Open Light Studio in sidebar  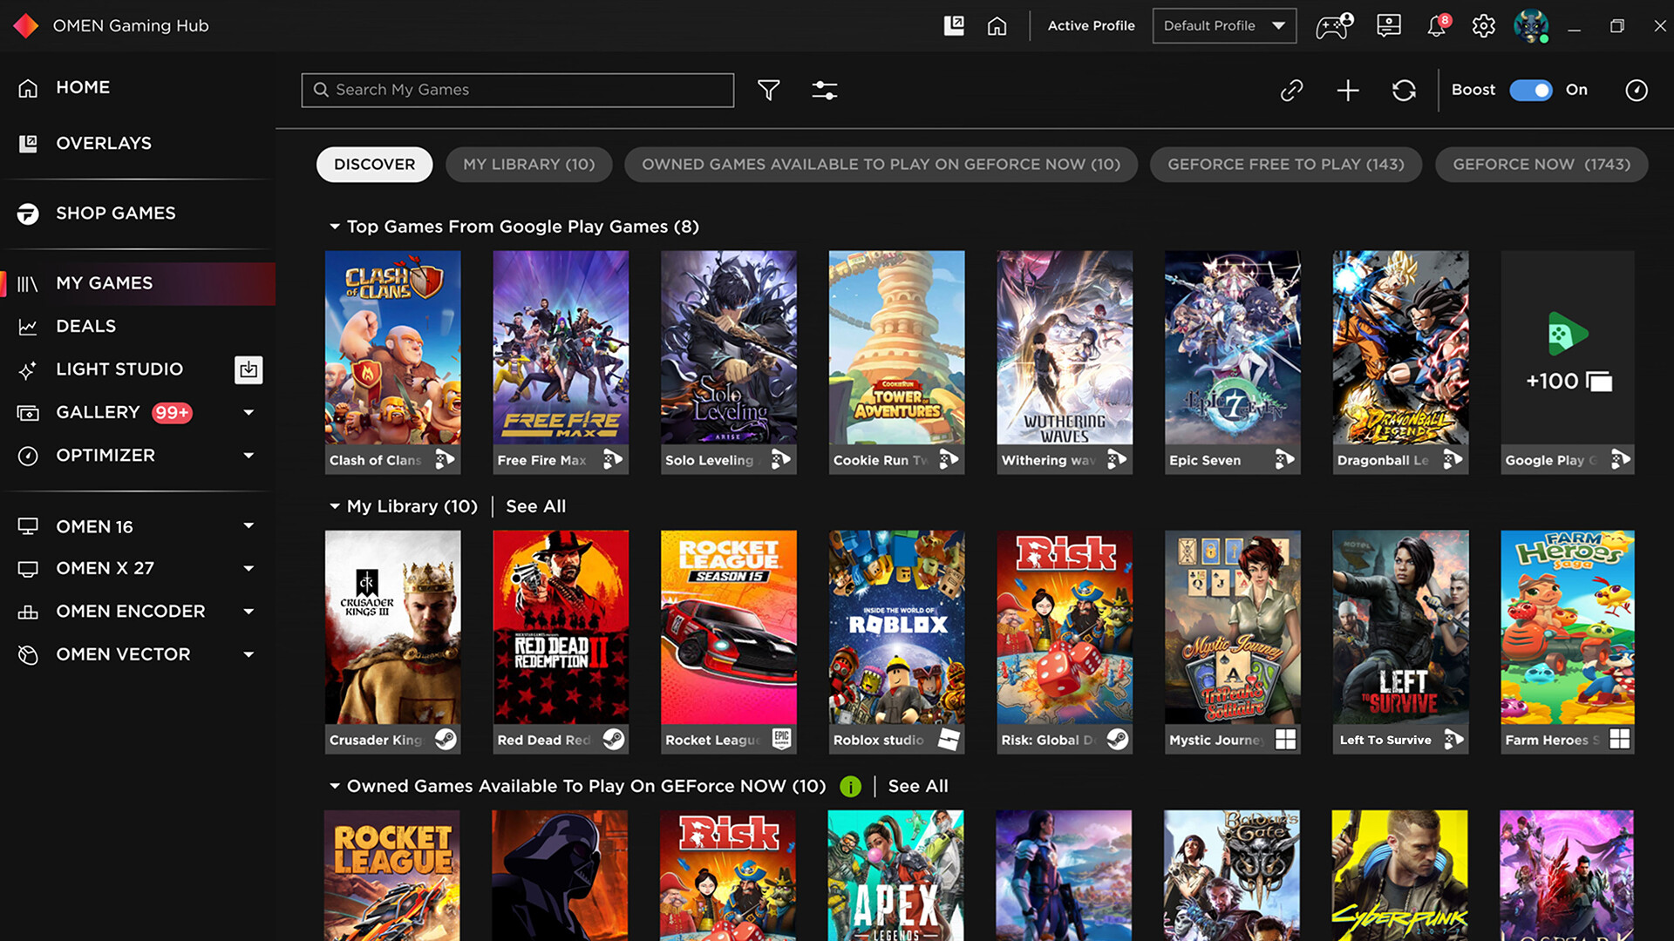tap(119, 369)
